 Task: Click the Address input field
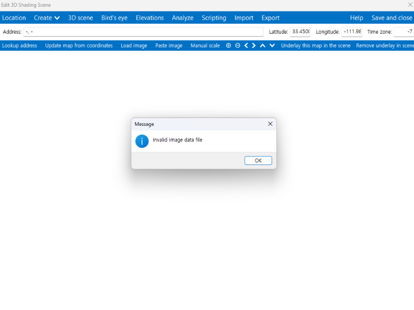tap(143, 32)
